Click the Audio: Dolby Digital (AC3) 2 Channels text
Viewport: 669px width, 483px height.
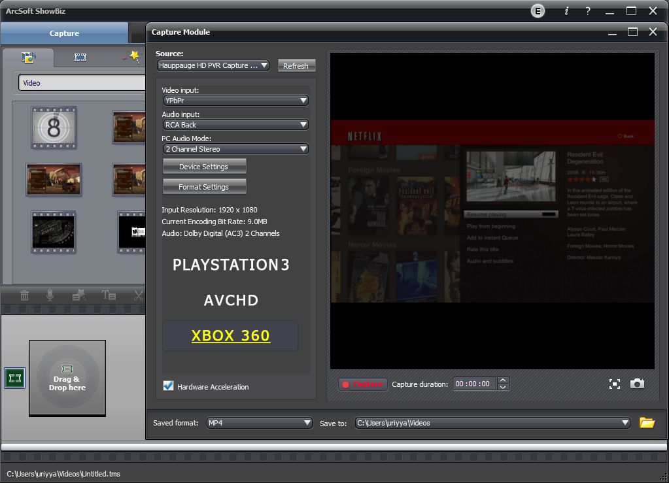tap(220, 233)
